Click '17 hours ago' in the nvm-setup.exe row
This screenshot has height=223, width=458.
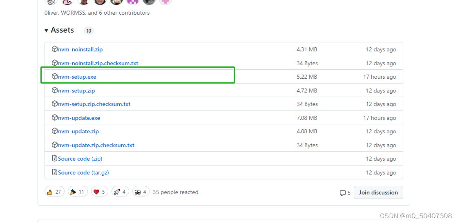pyautogui.click(x=380, y=77)
